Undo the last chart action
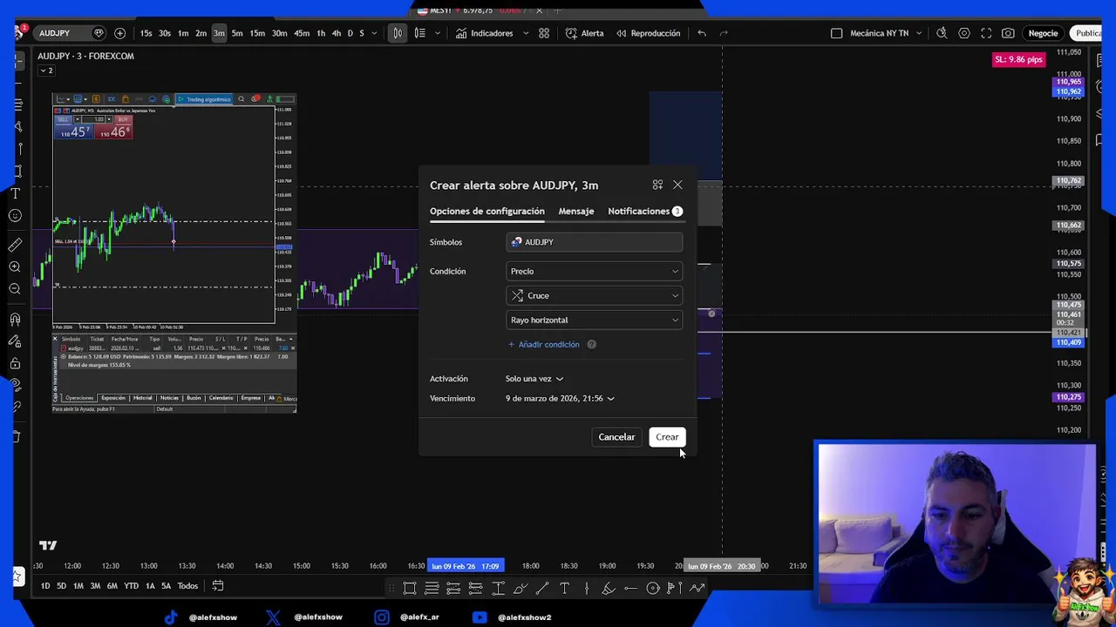The image size is (1116, 627). pyautogui.click(x=702, y=33)
